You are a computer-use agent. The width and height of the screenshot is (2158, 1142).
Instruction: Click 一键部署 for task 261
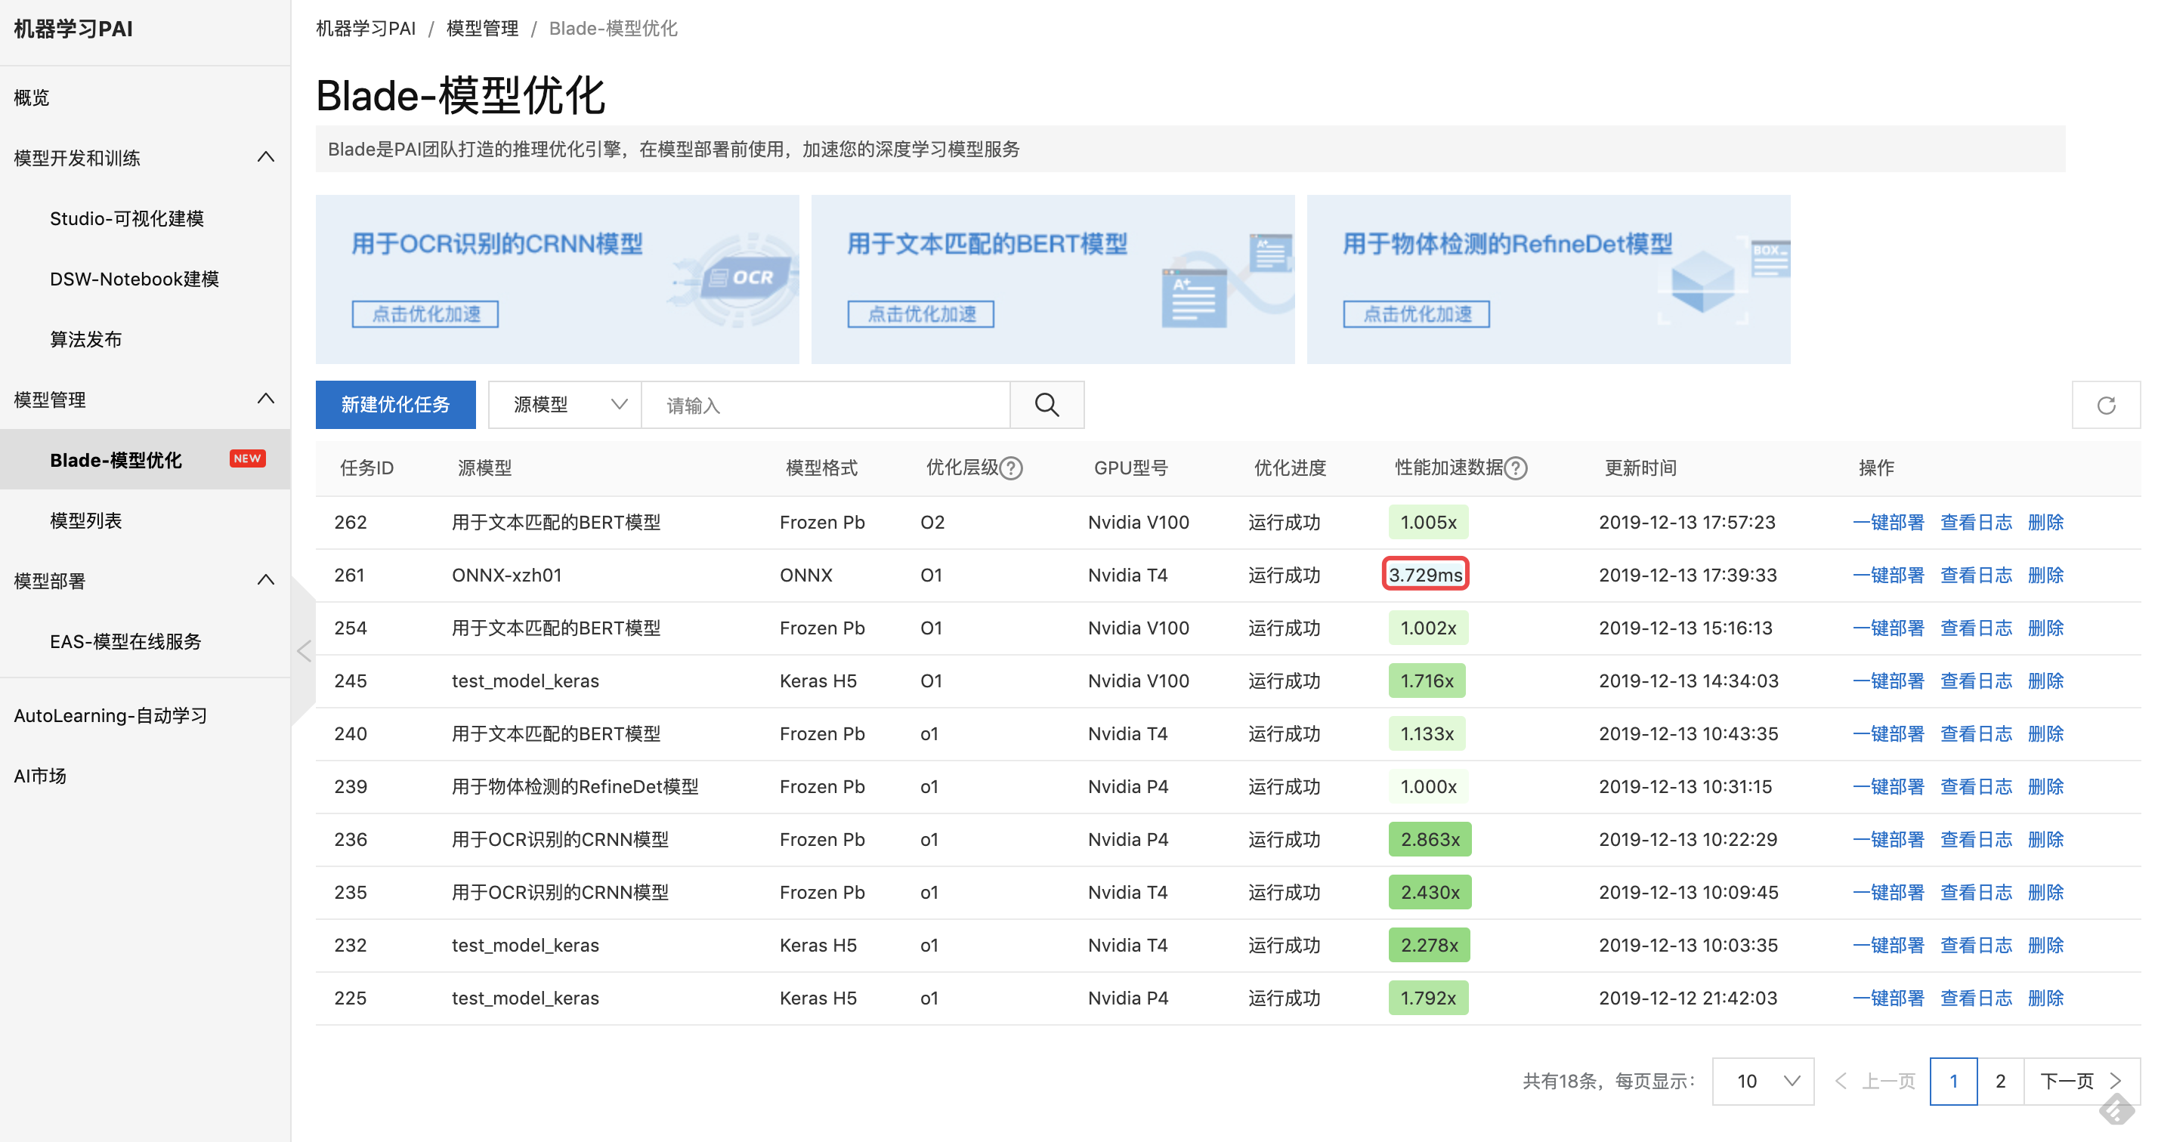pyautogui.click(x=1888, y=576)
